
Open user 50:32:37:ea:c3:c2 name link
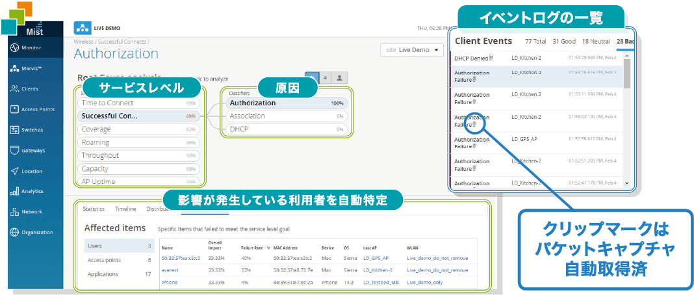(x=181, y=259)
